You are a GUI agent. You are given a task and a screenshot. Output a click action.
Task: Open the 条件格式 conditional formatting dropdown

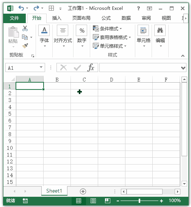click(x=107, y=29)
